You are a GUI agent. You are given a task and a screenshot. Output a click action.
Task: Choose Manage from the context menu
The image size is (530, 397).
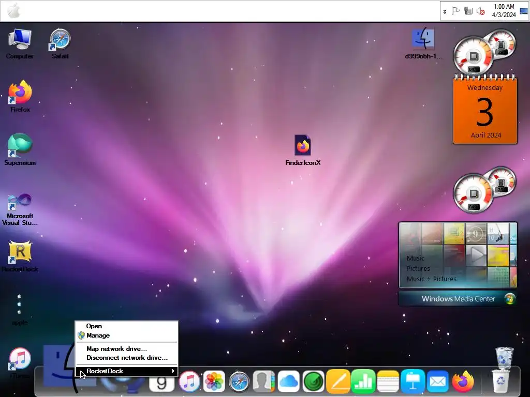(x=98, y=335)
